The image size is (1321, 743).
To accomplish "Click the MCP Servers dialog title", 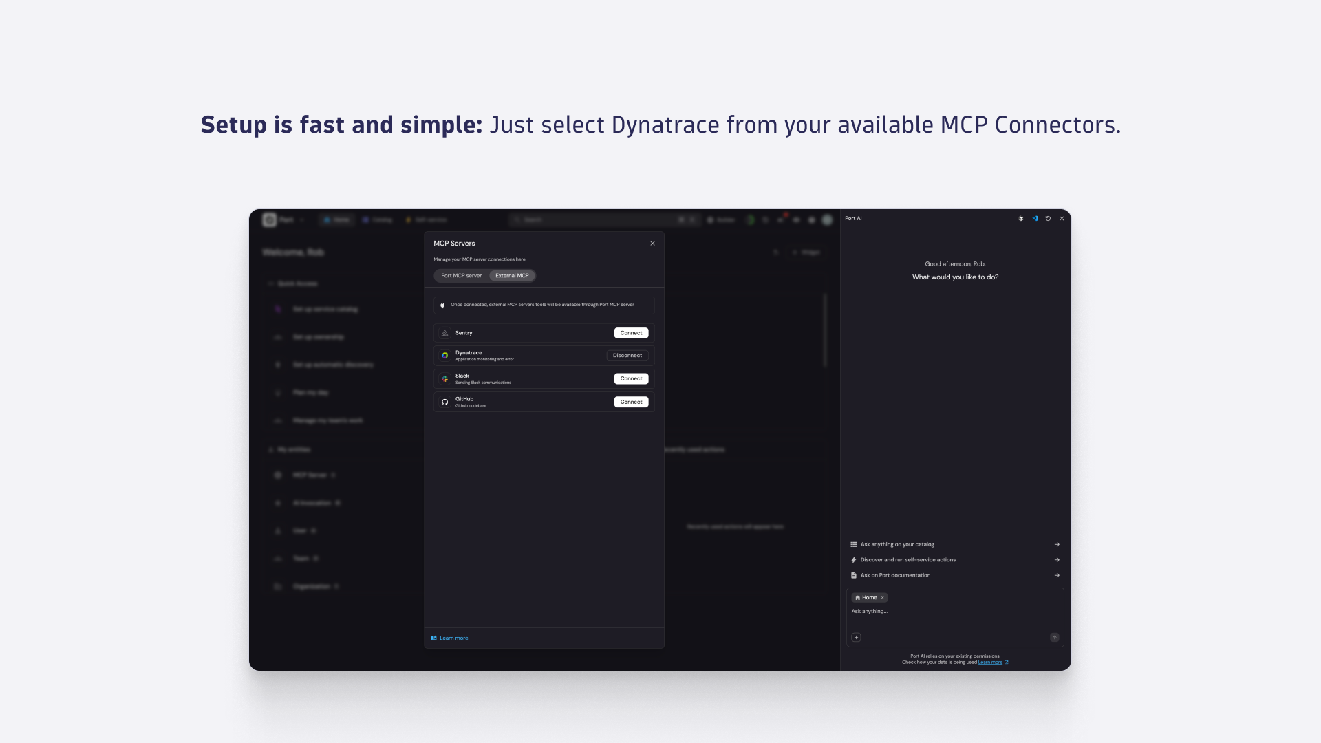I will pos(454,244).
